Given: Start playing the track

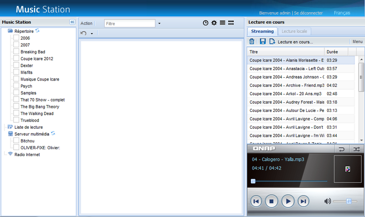Looking at the screenshot, I should 288,201.
